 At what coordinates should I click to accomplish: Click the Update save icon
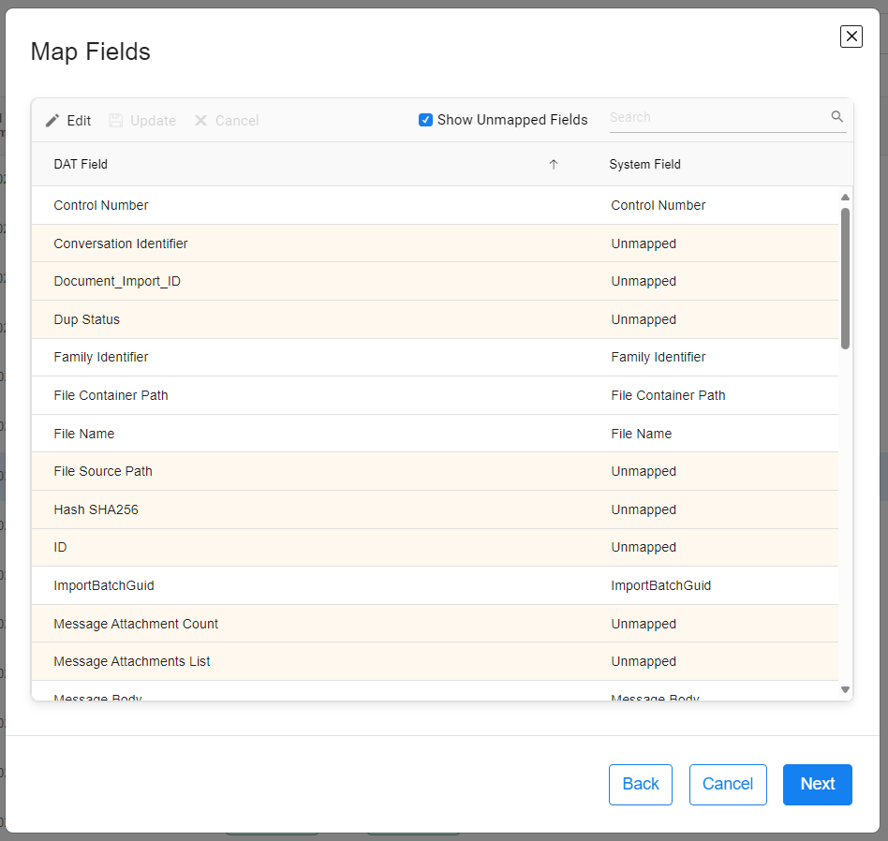coord(116,121)
